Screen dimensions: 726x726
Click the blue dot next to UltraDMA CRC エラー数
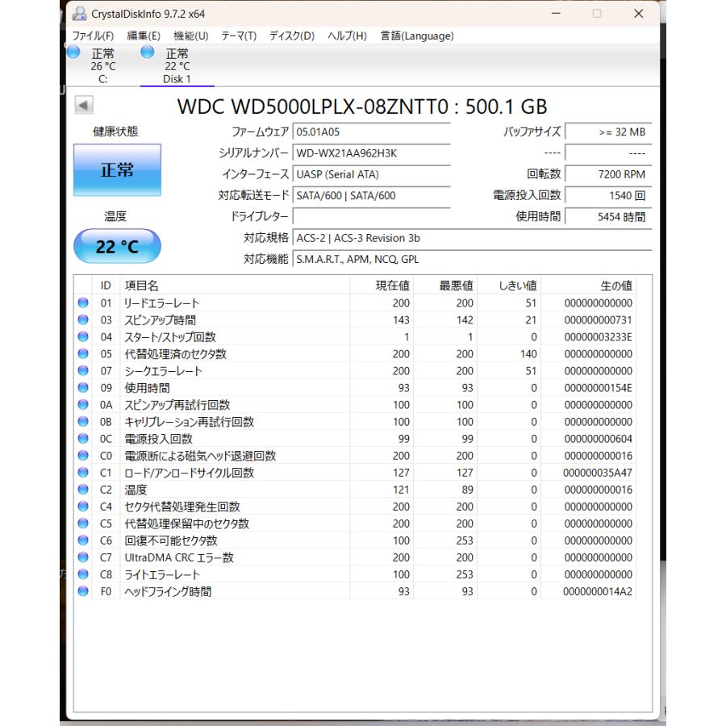(x=81, y=557)
